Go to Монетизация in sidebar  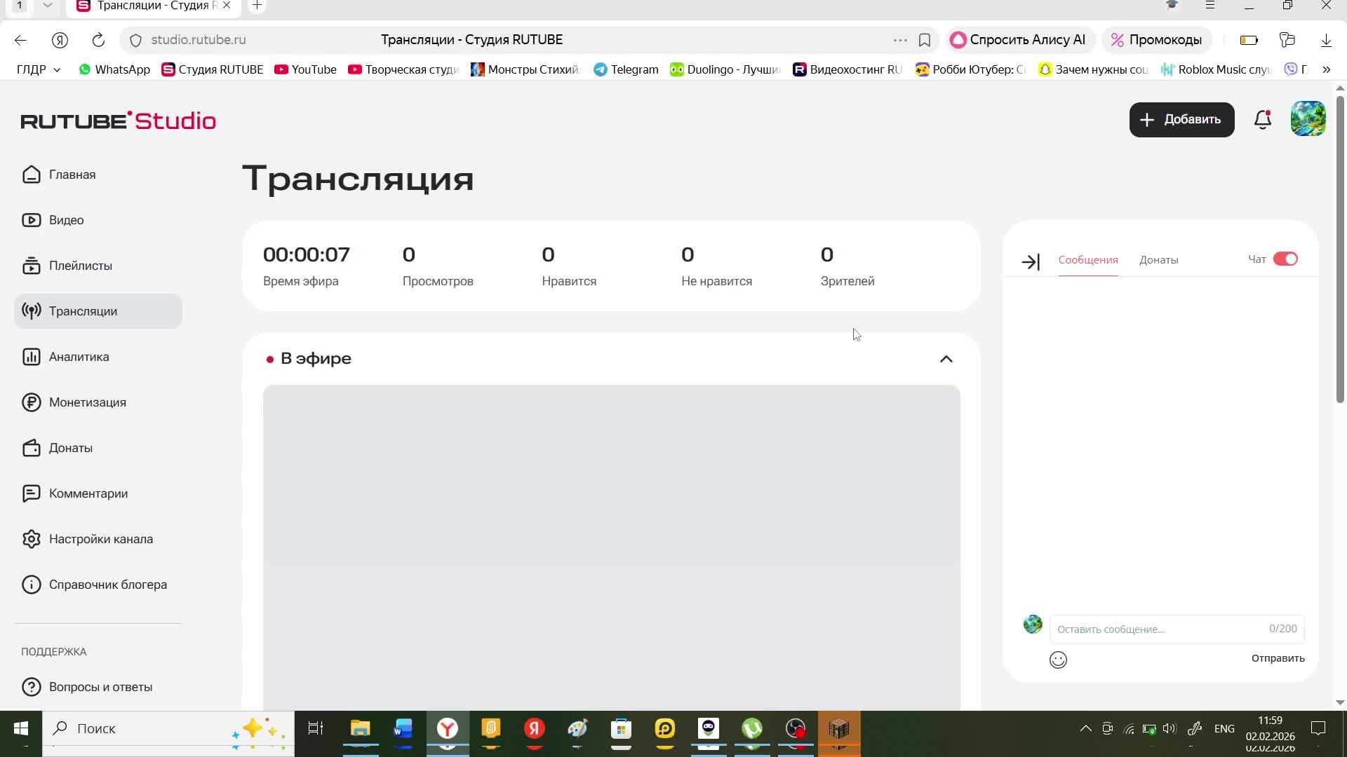tap(87, 402)
